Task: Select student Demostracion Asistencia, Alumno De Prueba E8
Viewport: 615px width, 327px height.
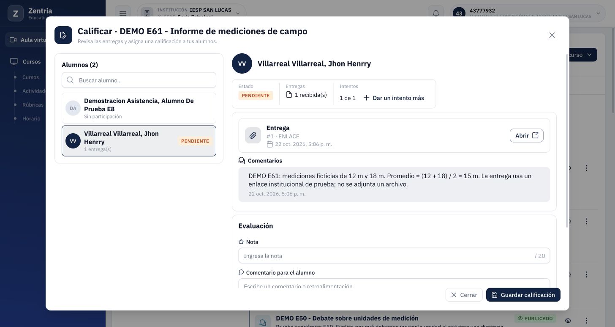Action: pyautogui.click(x=139, y=108)
